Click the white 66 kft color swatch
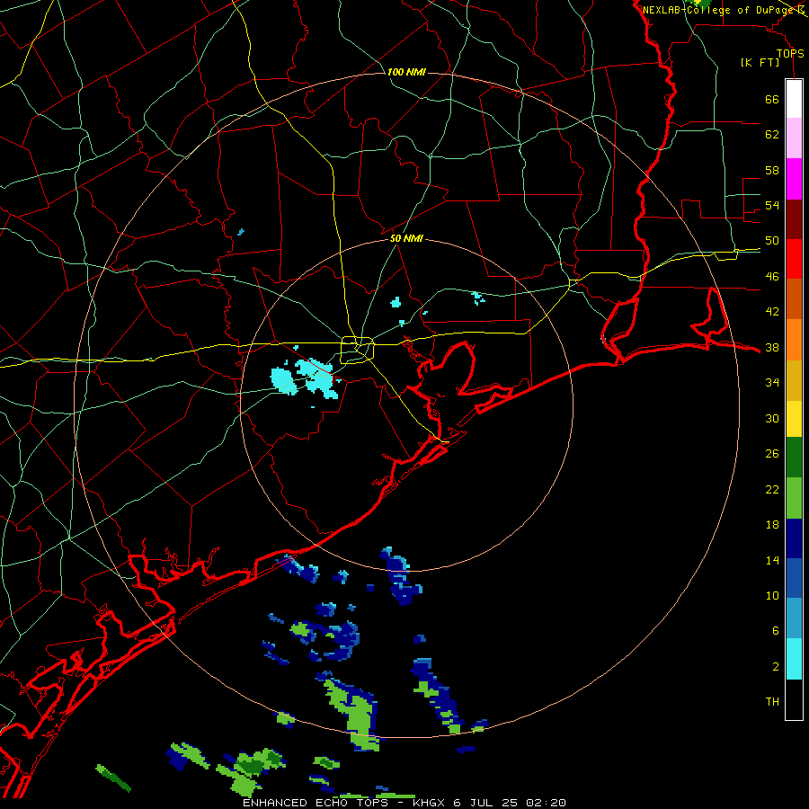 [x=794, y=99]
